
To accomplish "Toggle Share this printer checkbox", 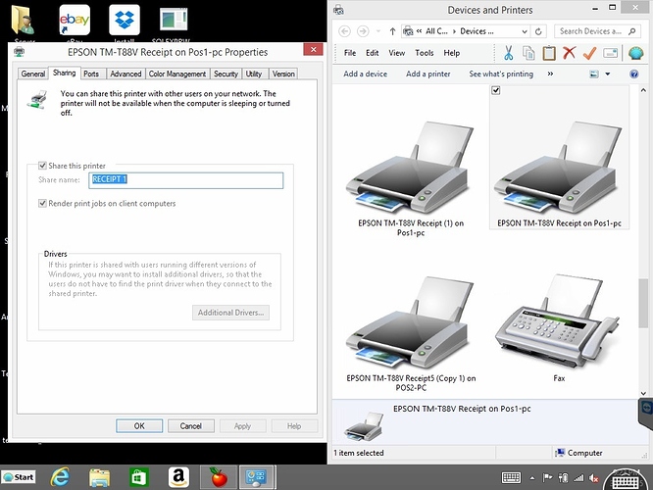I will click(42, 166).
